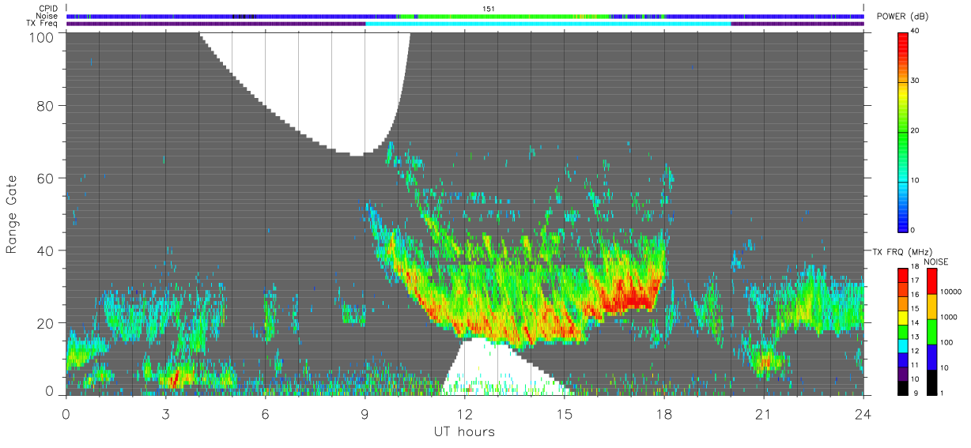Image resolution: width=971 pixels, height=448 pixels.
Task: Click the red top segment of TX FRQ bar
Action: (903, 275)
